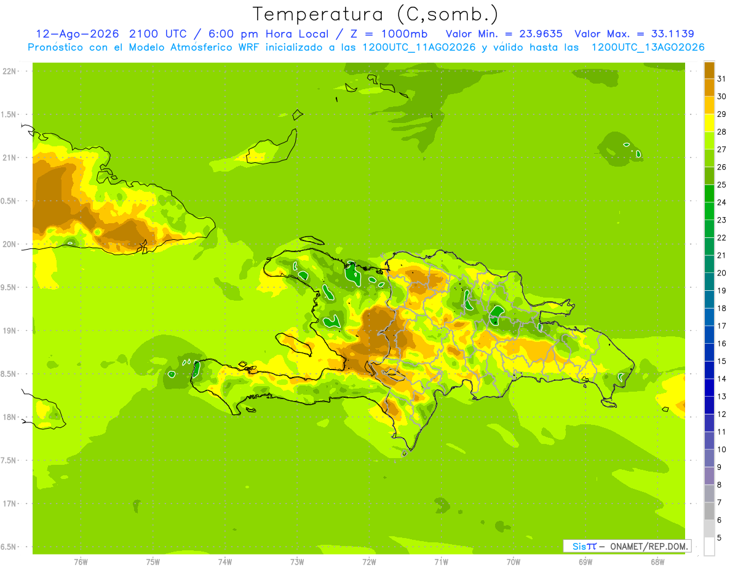Click the "18N" latitude label
738x570 pixels.
coord(10,417)
